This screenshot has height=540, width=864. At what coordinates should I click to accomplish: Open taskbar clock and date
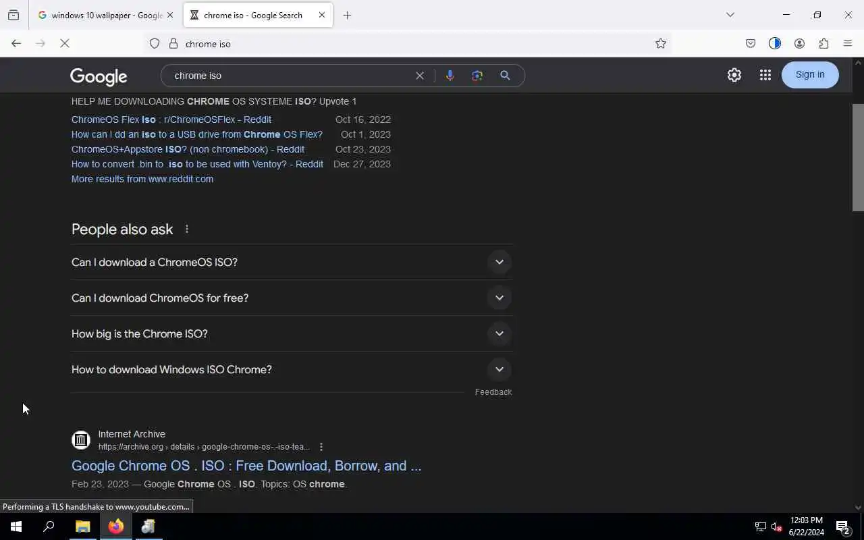click(807, 526)
